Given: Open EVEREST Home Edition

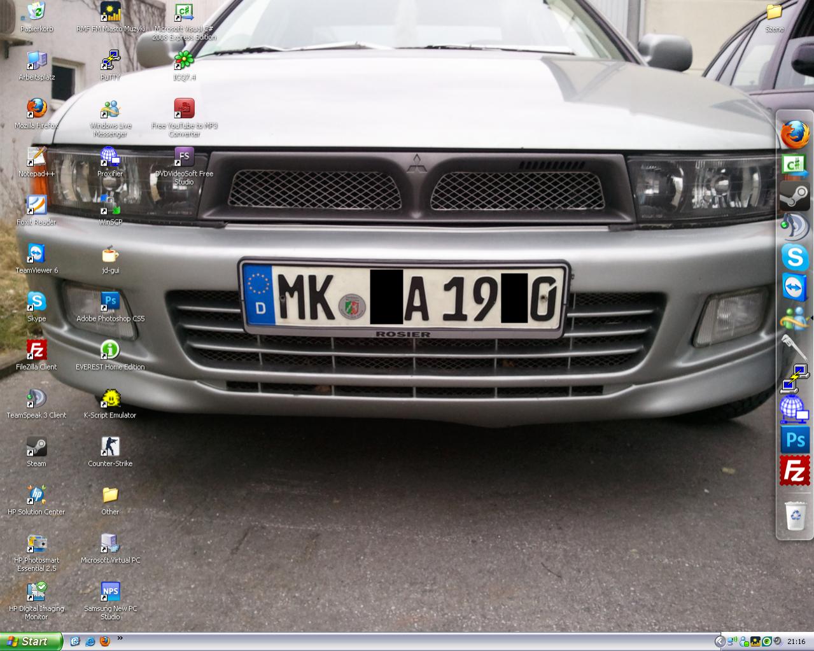Looking at the screenshot, I should click(110, 355).
